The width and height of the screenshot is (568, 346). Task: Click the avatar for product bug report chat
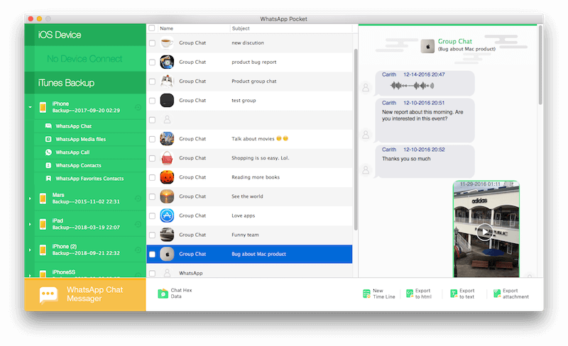[167, 62]
